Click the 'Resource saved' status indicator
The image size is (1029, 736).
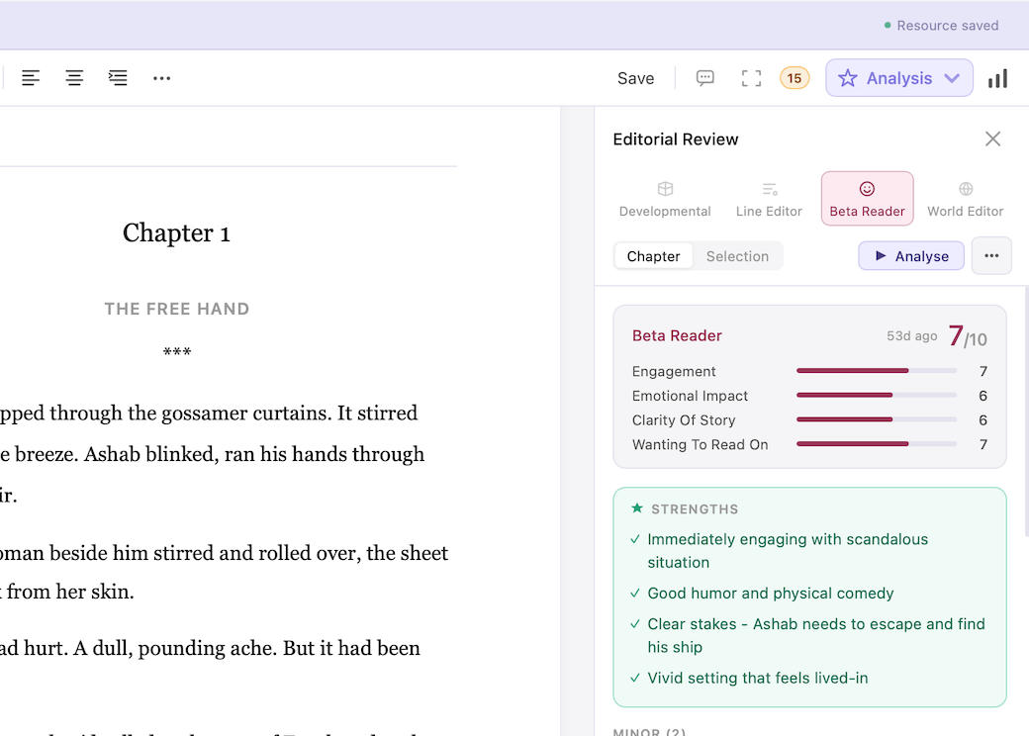(x=941, y=26)
